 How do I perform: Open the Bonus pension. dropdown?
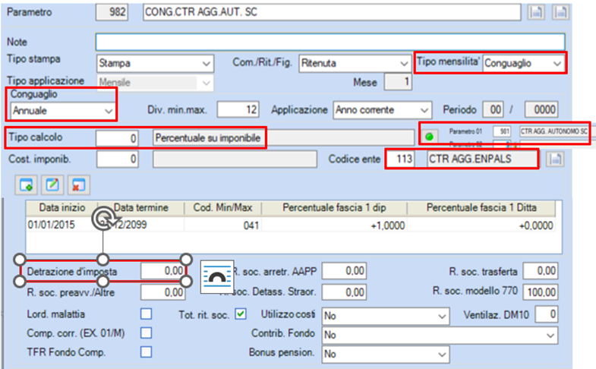pos(386,354)
